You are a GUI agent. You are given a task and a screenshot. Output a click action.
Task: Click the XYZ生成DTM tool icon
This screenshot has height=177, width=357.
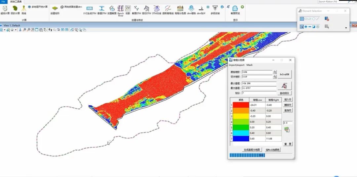pyautogui.click(x=89, y=8)
